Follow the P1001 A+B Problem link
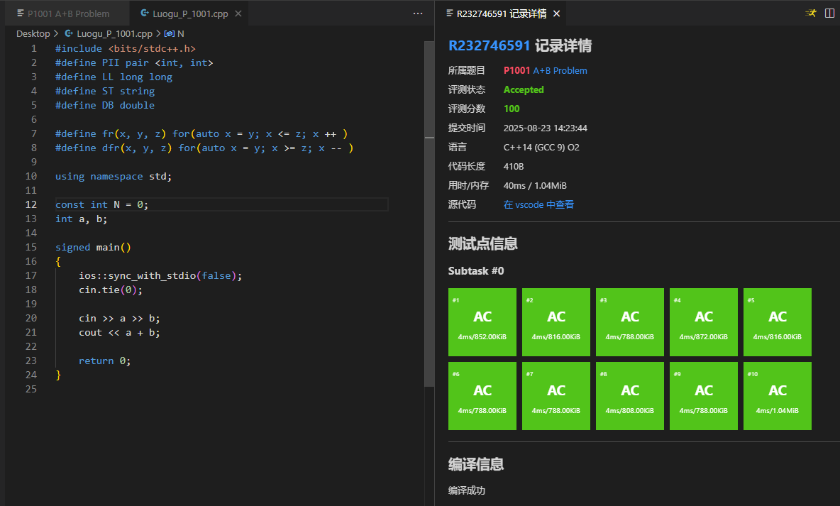The image size is (840, 506). coord(545,70)
